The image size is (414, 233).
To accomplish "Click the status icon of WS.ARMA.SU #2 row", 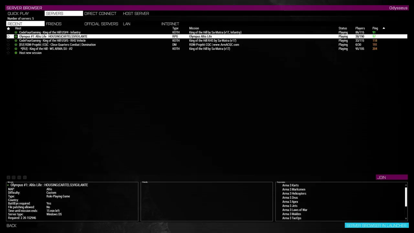I will click(x=16, y=49).
